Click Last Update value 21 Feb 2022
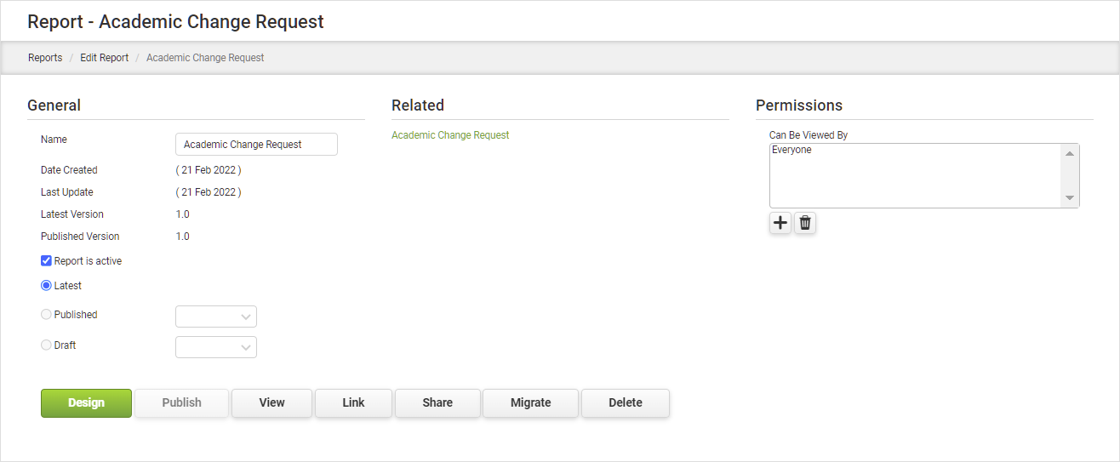 pos(209,192)
